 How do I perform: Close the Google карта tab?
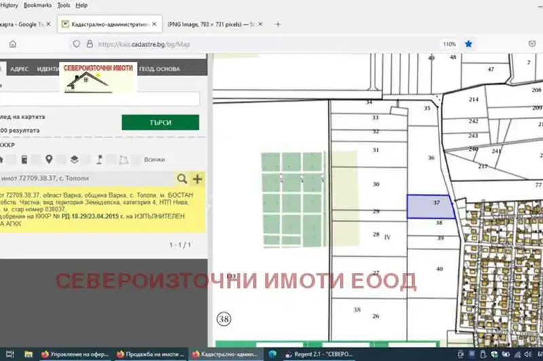pos(48,24)
